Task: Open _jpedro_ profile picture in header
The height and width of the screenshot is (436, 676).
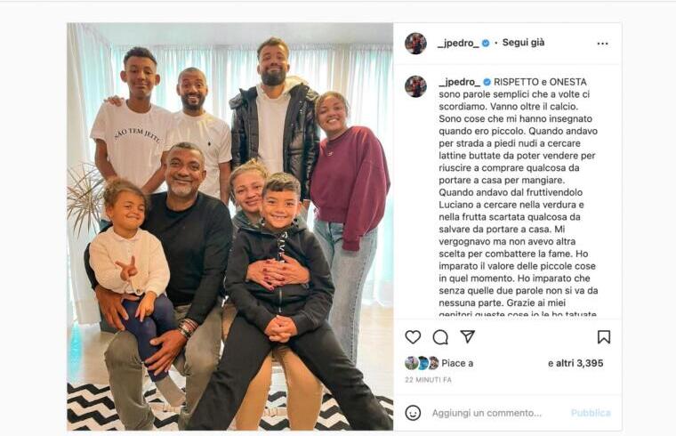Action: 415,43
